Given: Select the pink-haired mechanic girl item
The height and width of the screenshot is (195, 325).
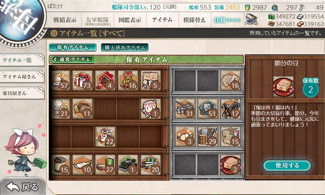Looking at the screenshot, I should click(x=151, y=109).
